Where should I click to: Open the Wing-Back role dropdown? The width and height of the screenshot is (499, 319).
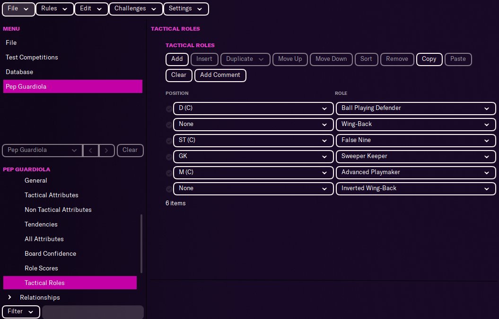coord(416,125)
